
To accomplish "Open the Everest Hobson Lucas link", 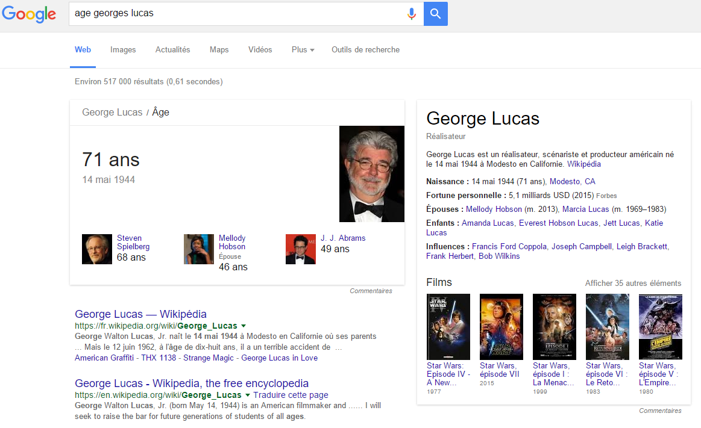I will tap(558, 223).
